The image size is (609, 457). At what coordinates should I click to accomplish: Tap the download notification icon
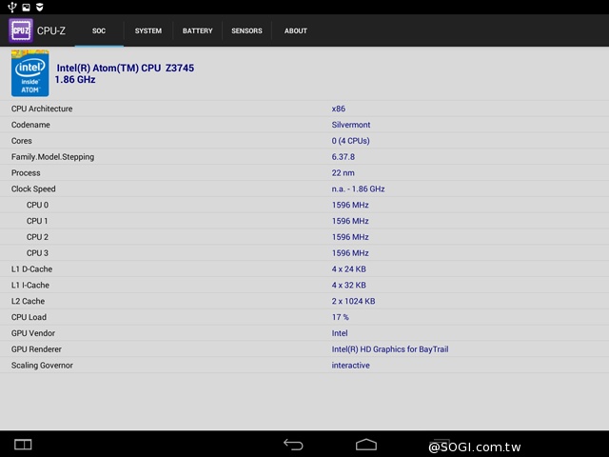click(39, 7)
